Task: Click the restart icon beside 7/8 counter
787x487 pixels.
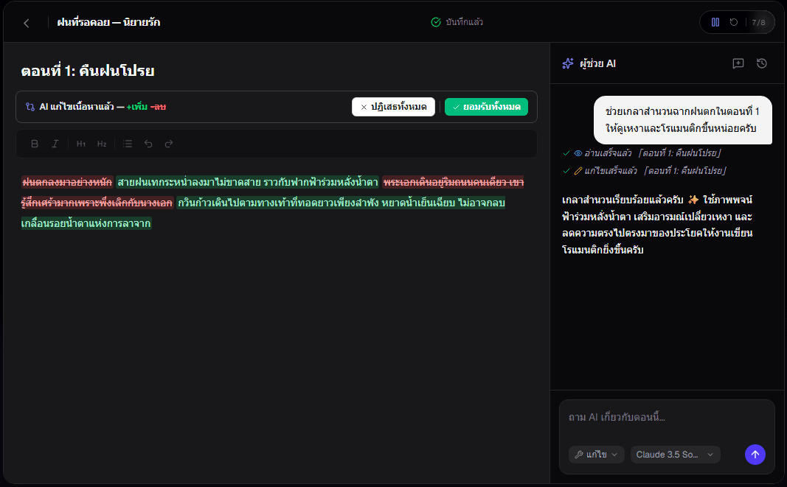Action: [734, 22]
